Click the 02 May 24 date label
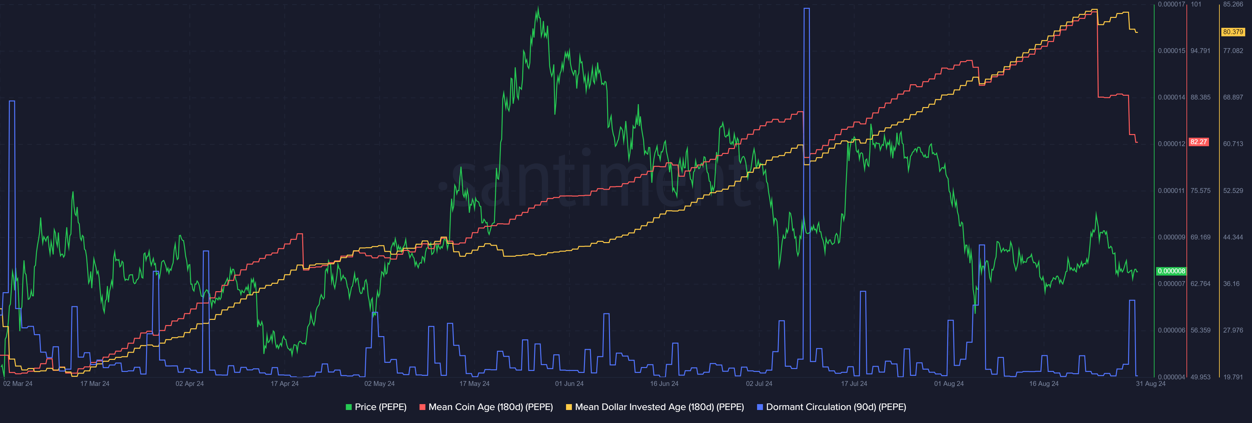This screenshot has height=423, width=1252. [380, 384]
